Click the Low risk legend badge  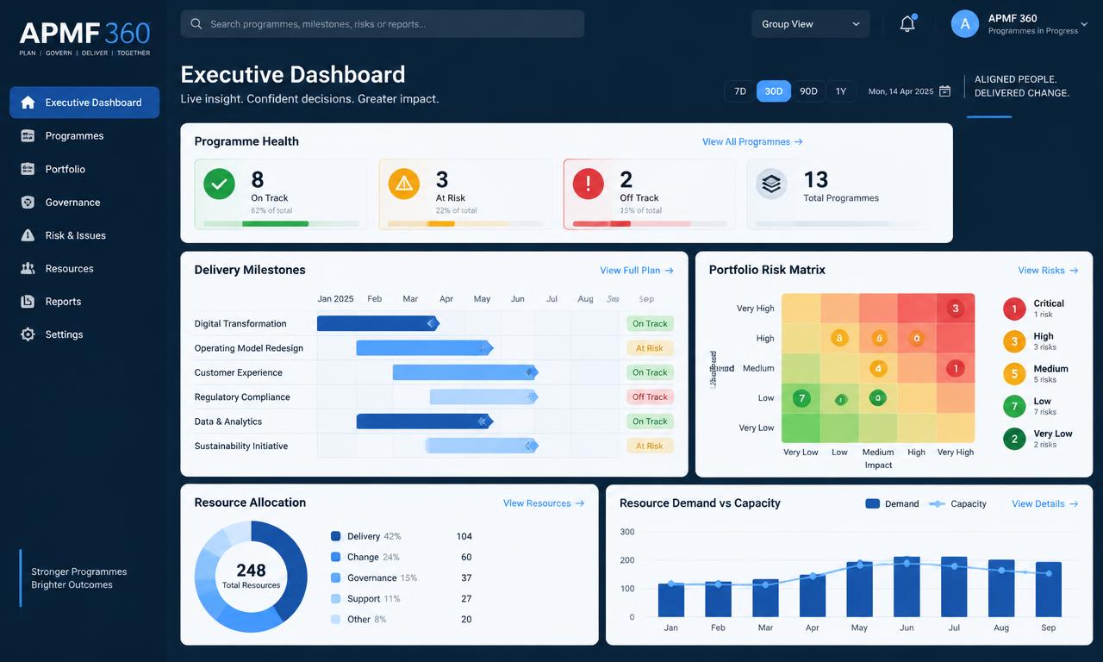[x=1014, y=407]
